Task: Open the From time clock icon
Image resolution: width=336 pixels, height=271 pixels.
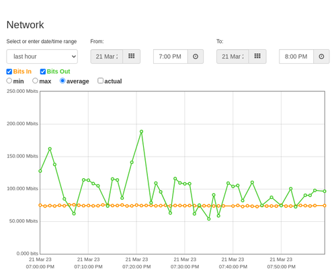Action: pyautogui.click(x=196, y=56)
